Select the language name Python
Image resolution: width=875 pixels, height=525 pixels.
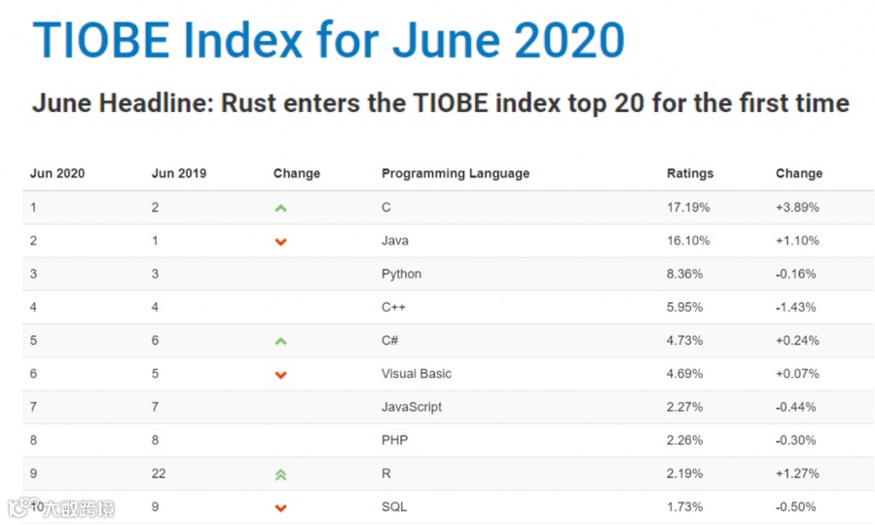coord(401,275)
